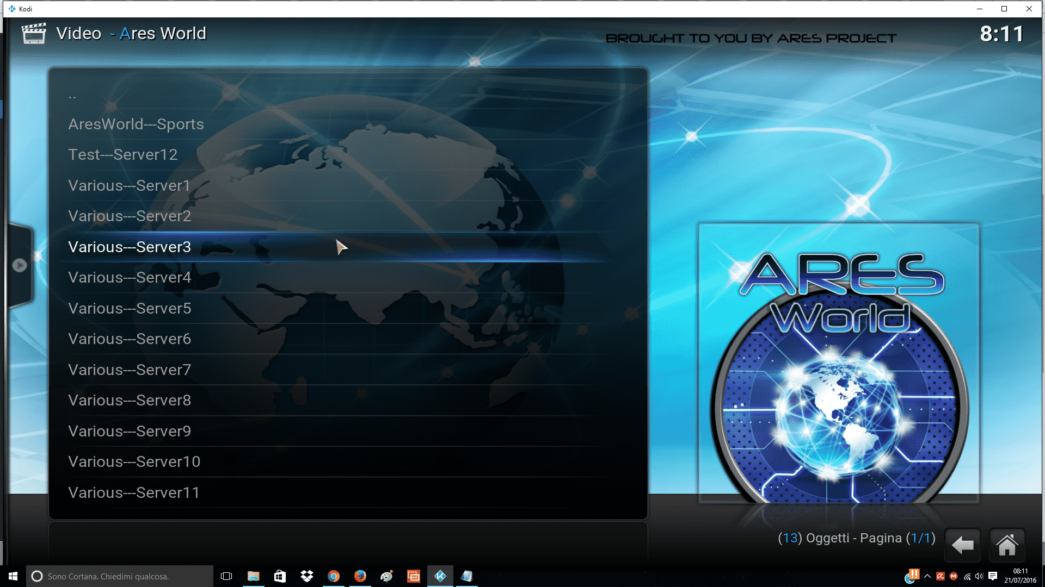Show hidden system tray icons
The height and width of the screenshot is (587, 1045).
(x=927, y=576)
